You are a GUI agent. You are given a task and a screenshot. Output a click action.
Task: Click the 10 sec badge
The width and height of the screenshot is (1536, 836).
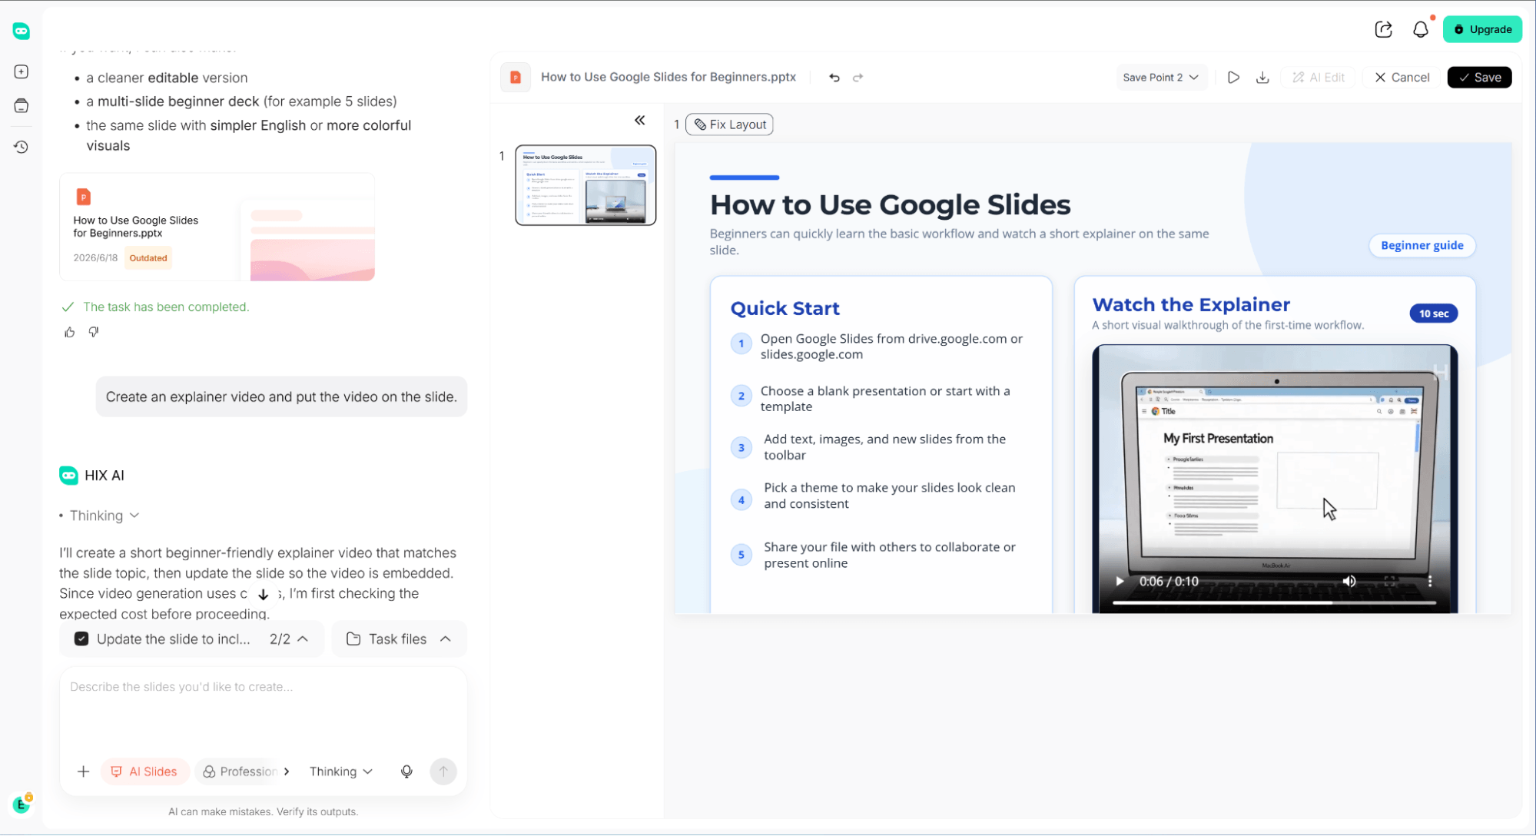coord(1434,313)
